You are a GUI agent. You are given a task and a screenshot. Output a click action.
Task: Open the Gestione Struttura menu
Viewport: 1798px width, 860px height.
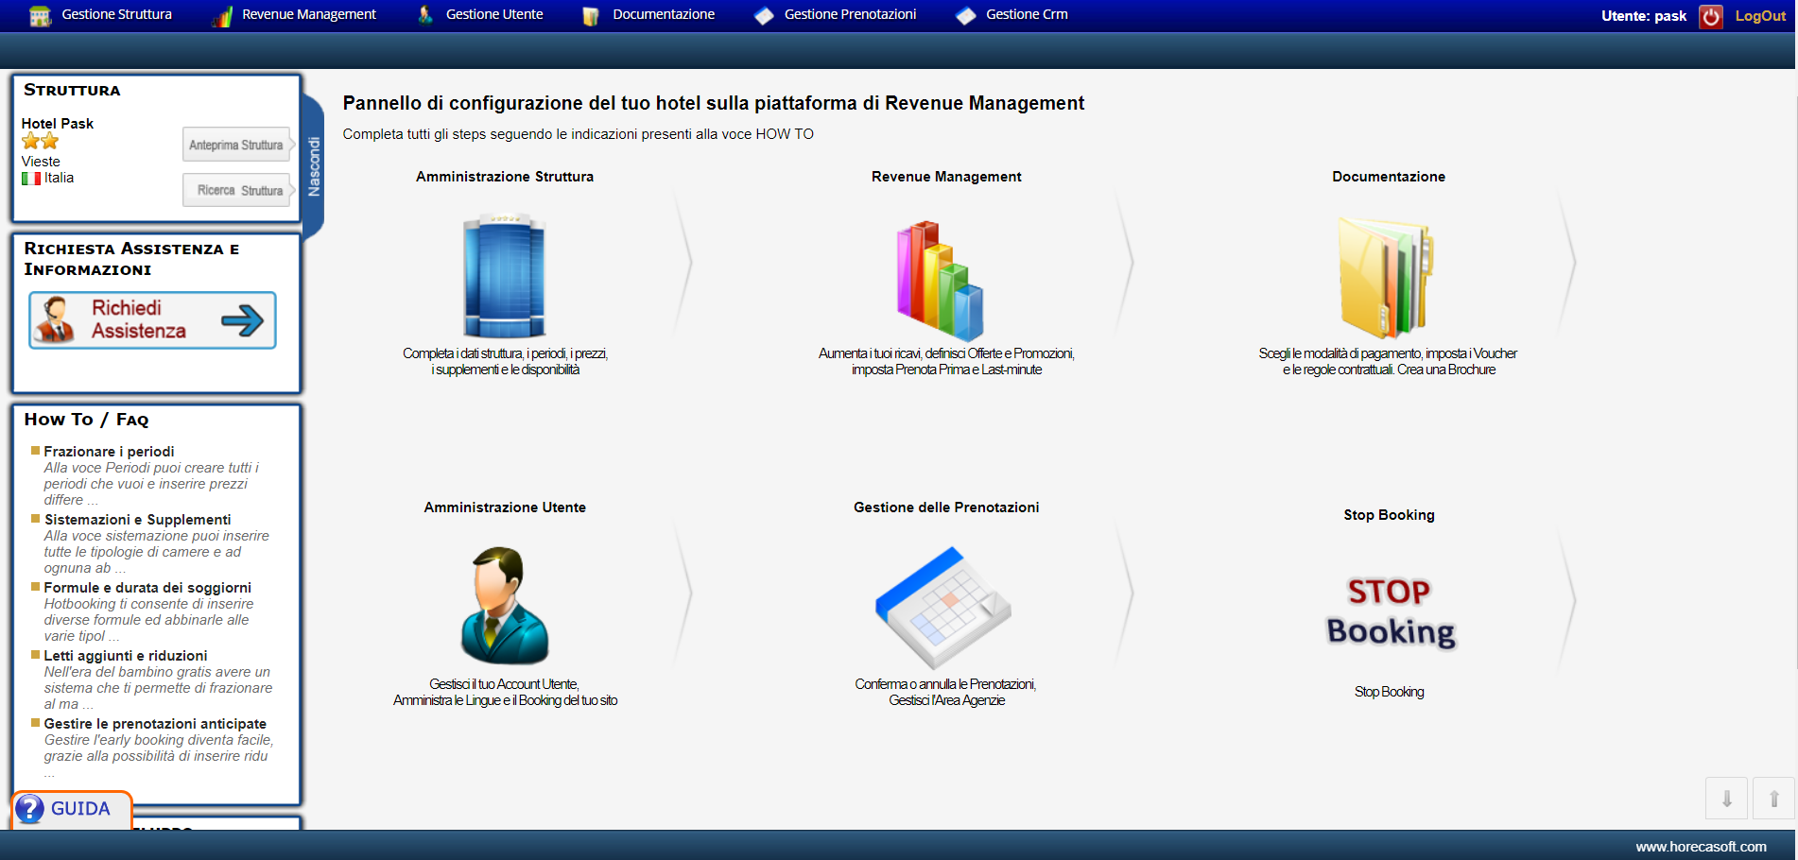116,14
